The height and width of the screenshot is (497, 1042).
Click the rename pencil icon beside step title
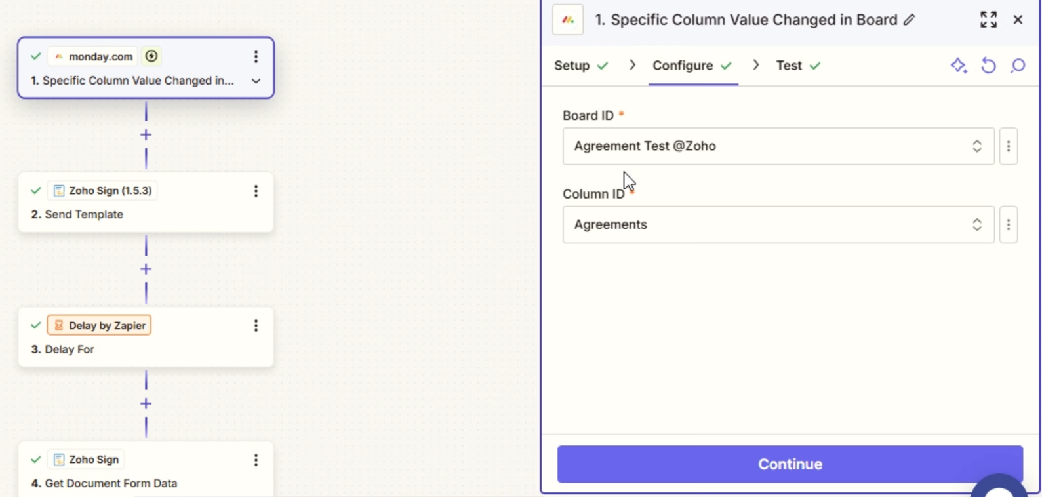909,20
